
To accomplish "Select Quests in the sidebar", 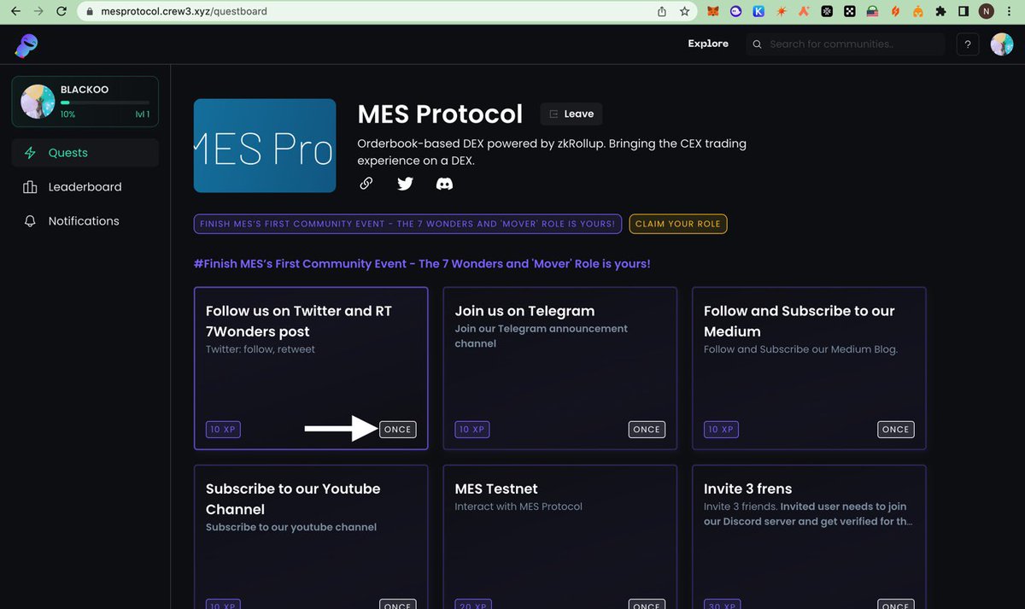I will [85, 153].
